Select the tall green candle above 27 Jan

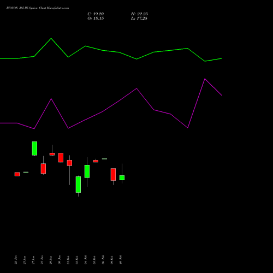tap(34, 149)
